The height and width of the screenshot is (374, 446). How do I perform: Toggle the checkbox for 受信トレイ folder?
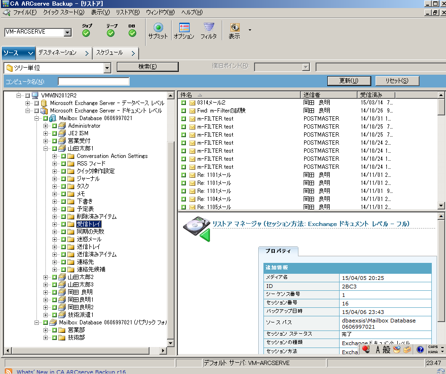[63, 224]
